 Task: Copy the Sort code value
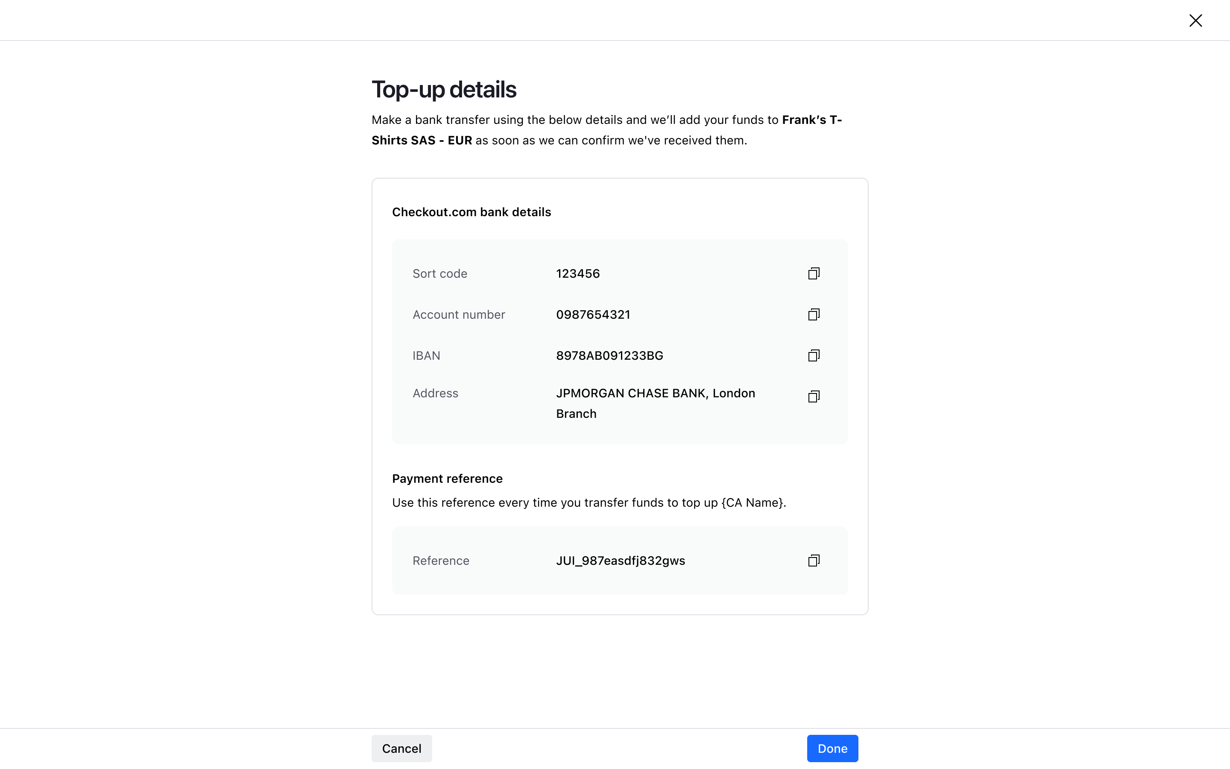pyautogui.click(x=814, y=273)
